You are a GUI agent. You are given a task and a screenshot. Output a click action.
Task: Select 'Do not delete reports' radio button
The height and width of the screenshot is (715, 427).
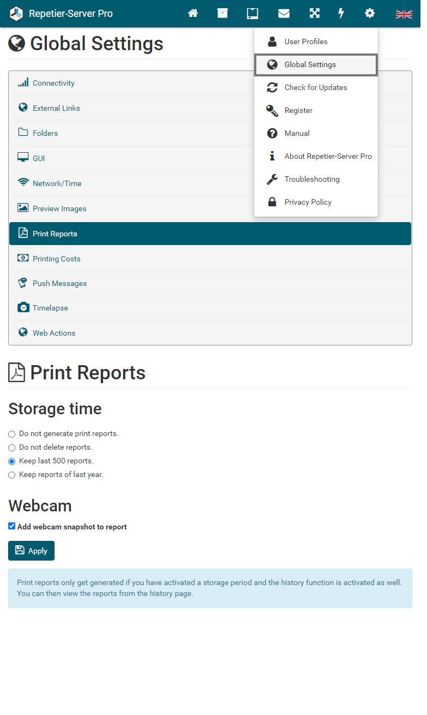(12, 448)
